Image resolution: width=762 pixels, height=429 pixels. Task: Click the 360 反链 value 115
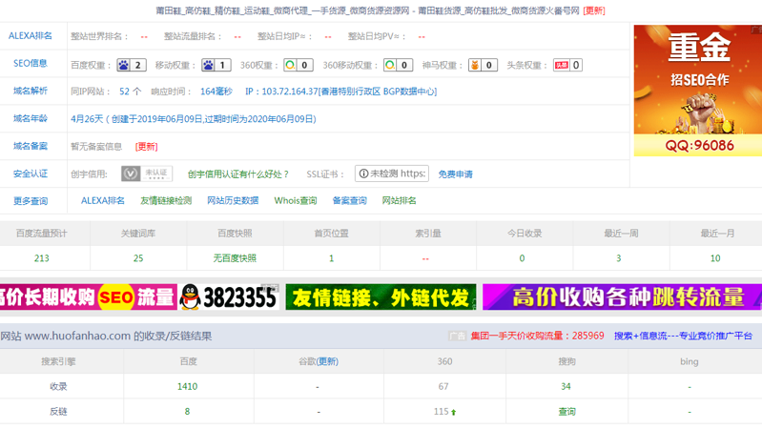[442, 412]
